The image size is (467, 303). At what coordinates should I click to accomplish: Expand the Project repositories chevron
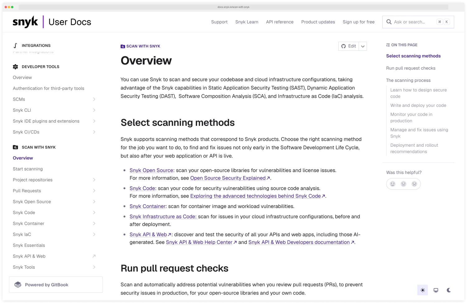pos(94,180)
